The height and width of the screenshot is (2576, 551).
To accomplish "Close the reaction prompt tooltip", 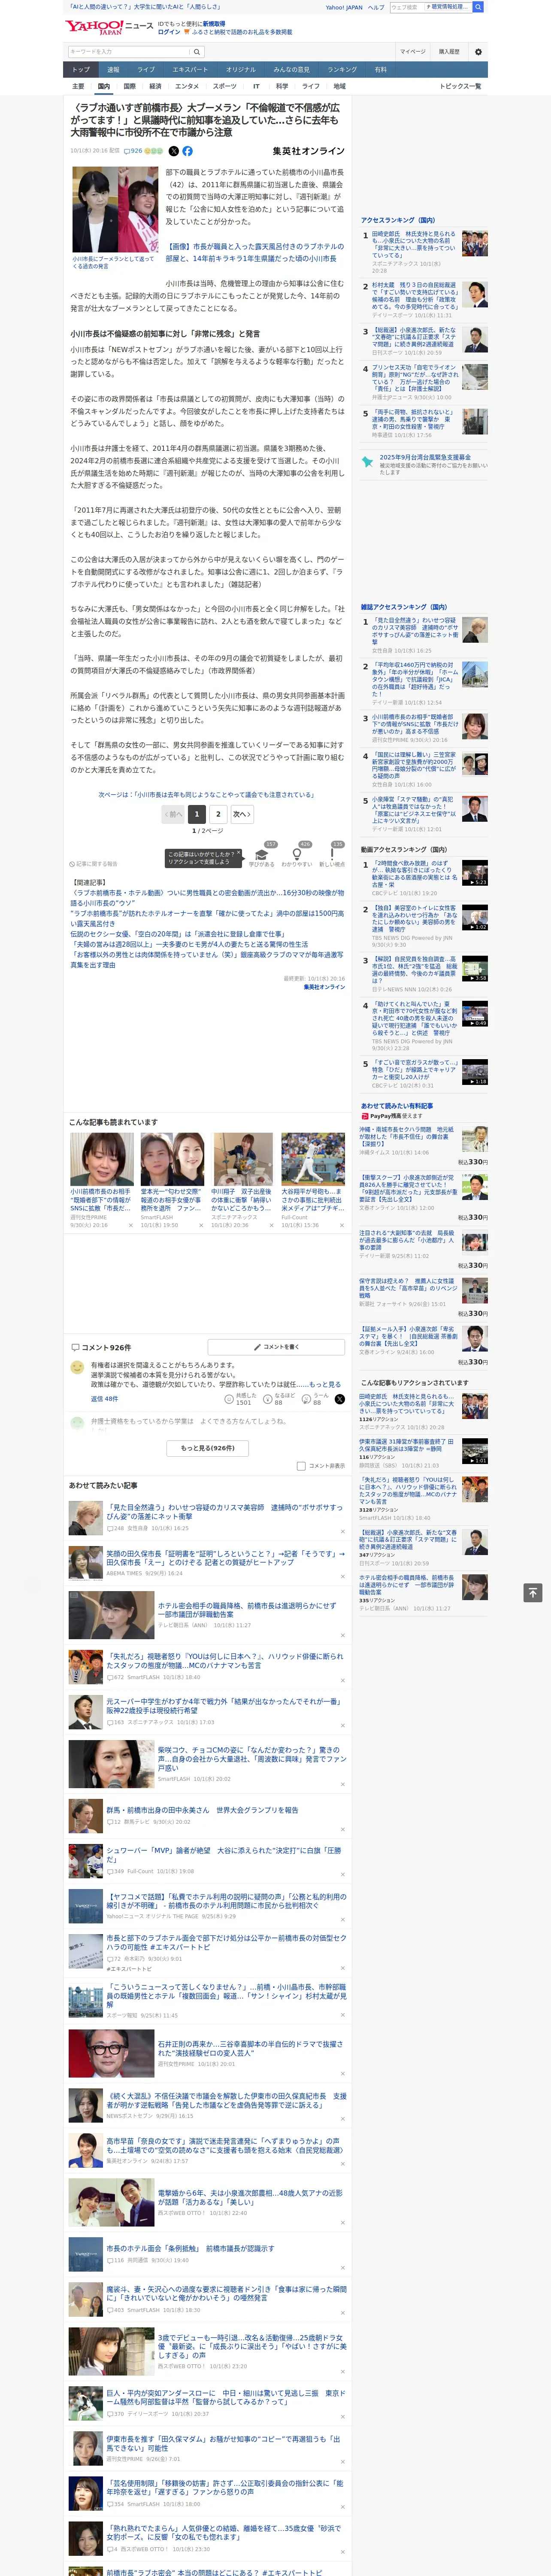I will pyautogui.click(x=239, y=854).
